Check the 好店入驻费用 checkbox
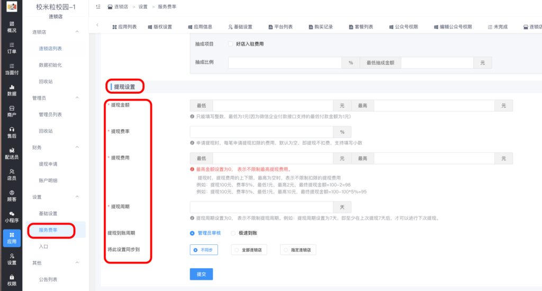The height and width of the screenshot is (291, 542). coord(231,44)
